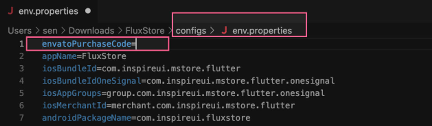
Task: Click the androidPackageName value com.inspireui.fluxstore
Action: (x=193, y=118)
